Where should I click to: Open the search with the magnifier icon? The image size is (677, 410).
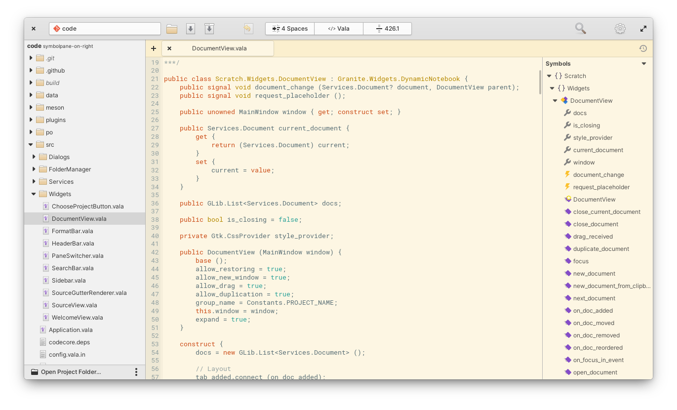pyautogui.click(x=580, y=28)
